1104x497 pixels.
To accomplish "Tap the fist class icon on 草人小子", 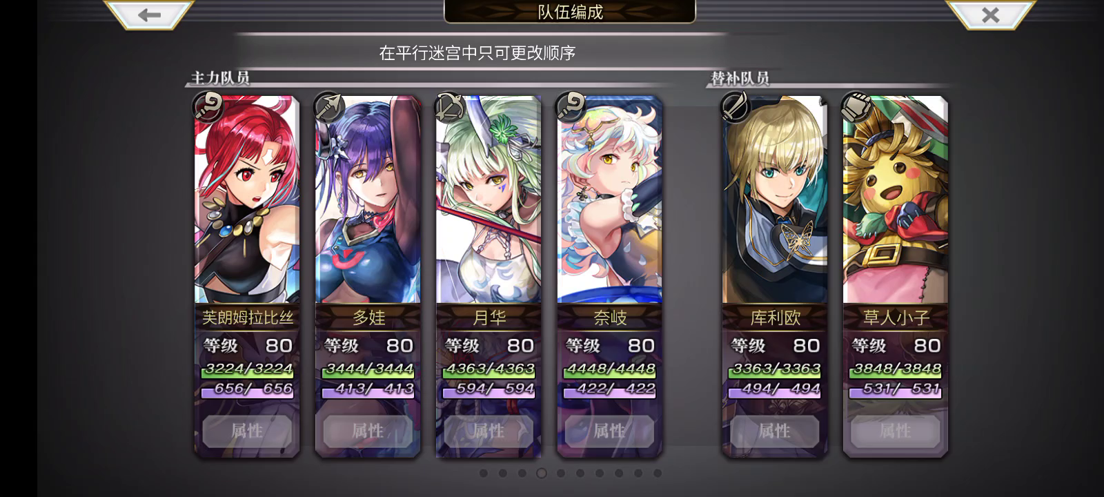I will click(856, 107).
